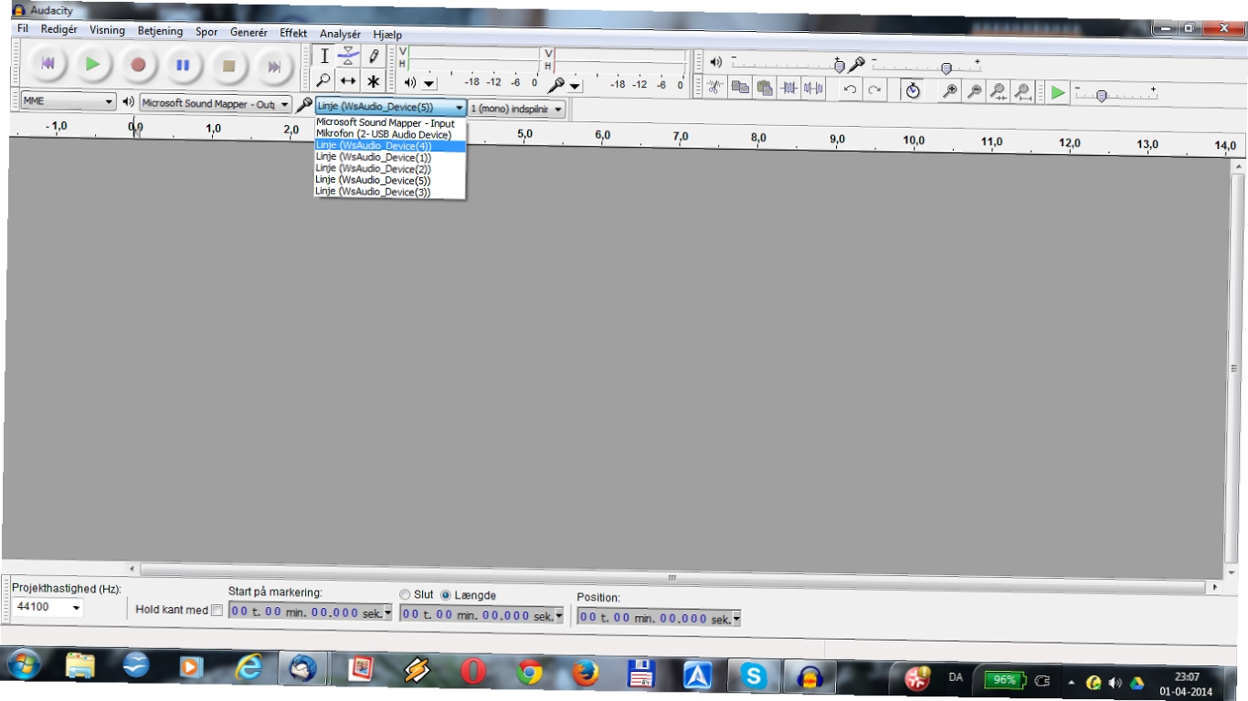Click the Stop square button
This screenshot has height=701, width=1248.
point(228,66)
